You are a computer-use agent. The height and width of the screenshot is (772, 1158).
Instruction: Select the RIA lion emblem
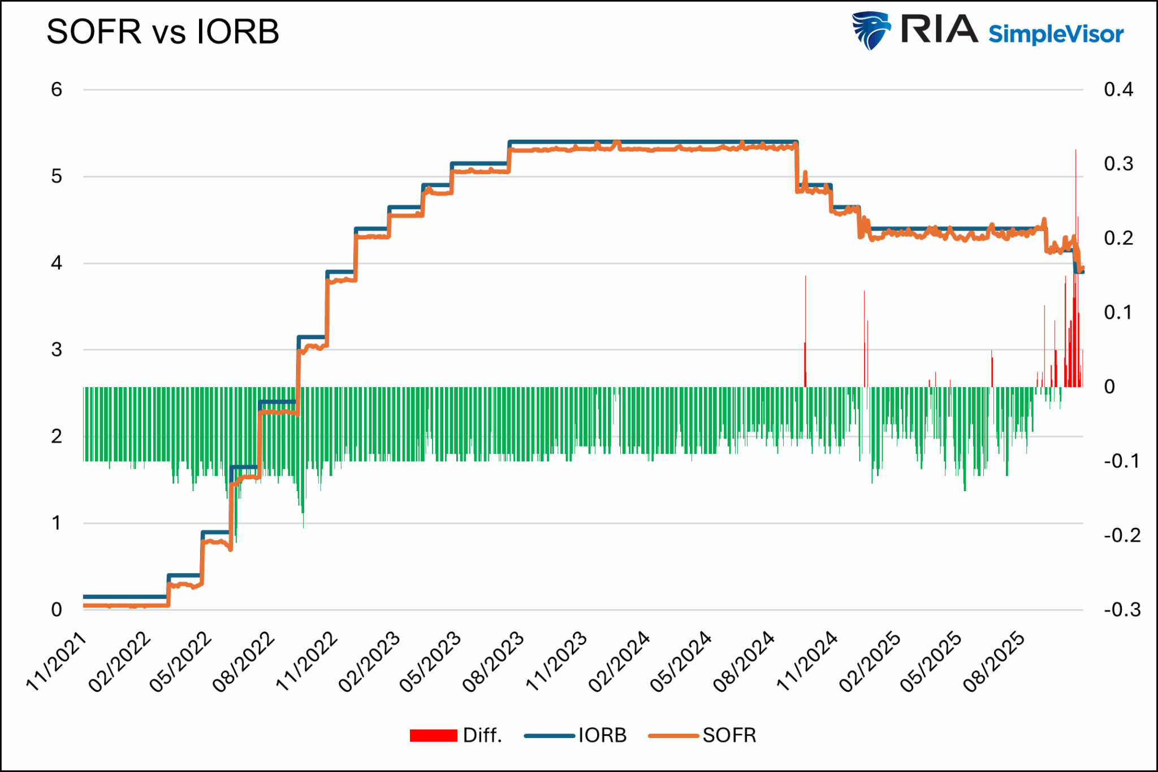pos(871,31)
